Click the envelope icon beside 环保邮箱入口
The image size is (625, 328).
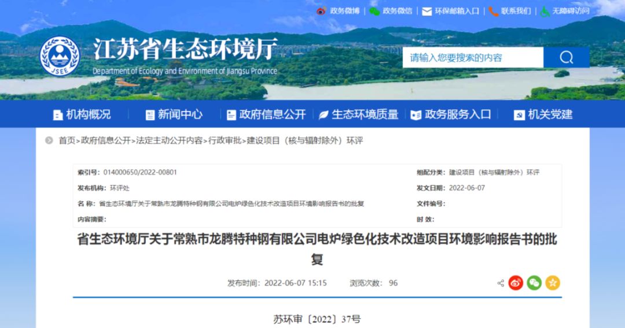tap(427, 12)
